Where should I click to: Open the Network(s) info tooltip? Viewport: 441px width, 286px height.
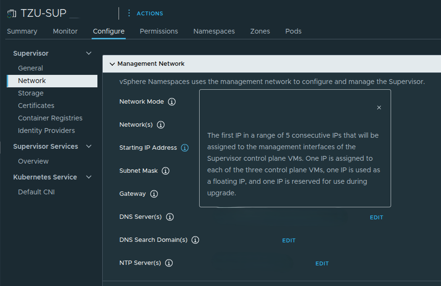click(x=160, y=125)
